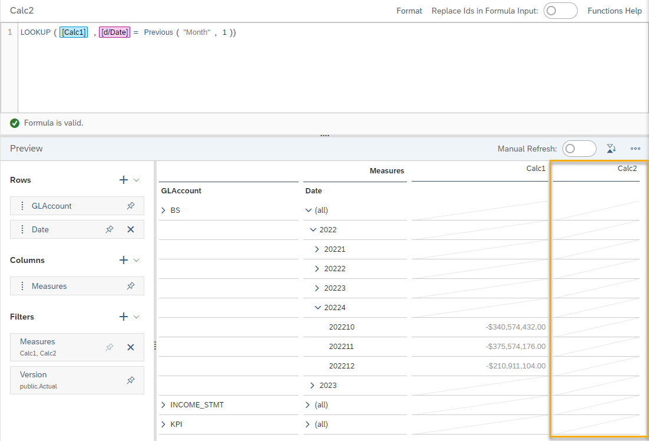Add a dimension to Rows with plus

click(123, 180)
